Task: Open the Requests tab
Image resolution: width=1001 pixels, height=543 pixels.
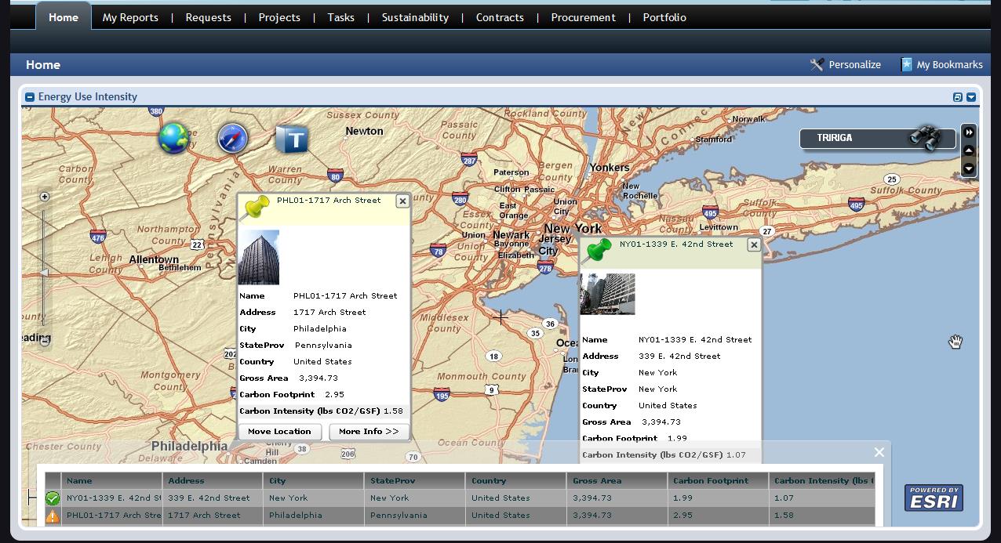Action: click(209, 17)
